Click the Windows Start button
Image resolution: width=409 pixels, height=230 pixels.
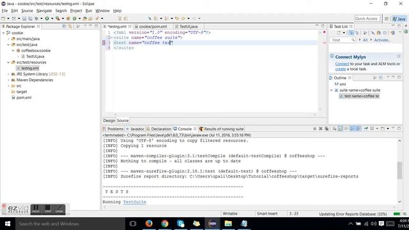coord(8,224)
